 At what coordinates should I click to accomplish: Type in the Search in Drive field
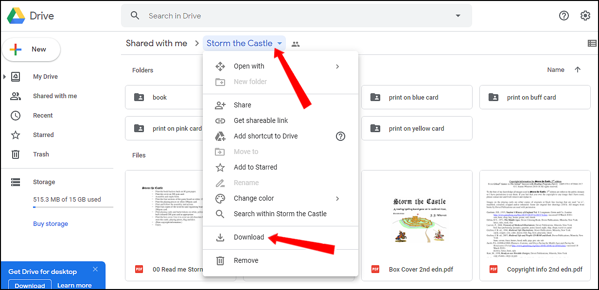coord(292,16)
